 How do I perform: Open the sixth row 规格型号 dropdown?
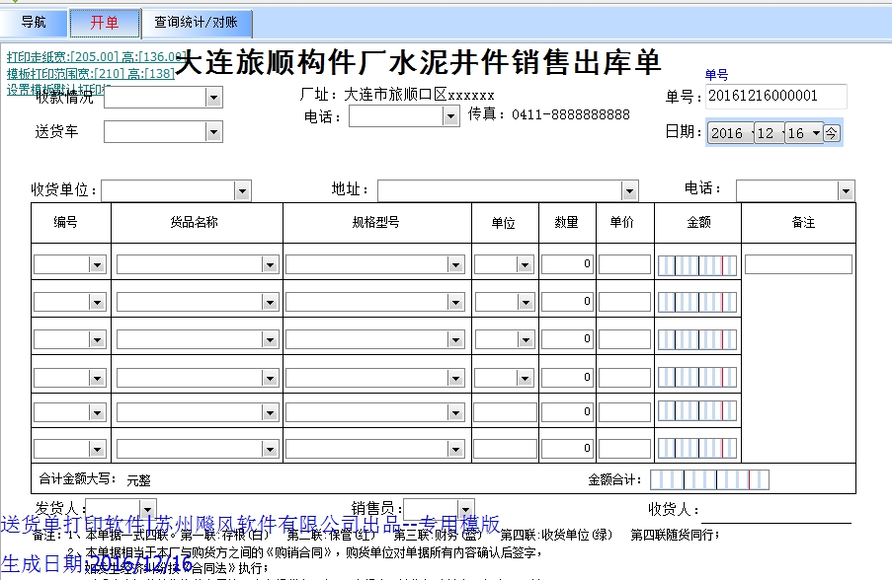pyautogui.click(x=455, y=450)
